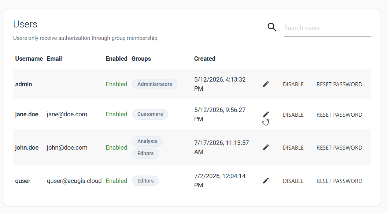Disable the quser account
Viewport: 388px width, 214px height.
click(293, 181)
